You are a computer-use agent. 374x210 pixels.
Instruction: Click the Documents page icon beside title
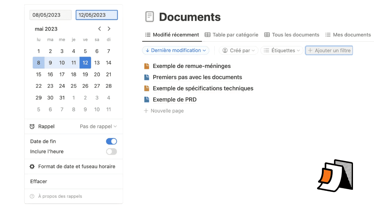(150, 17)
